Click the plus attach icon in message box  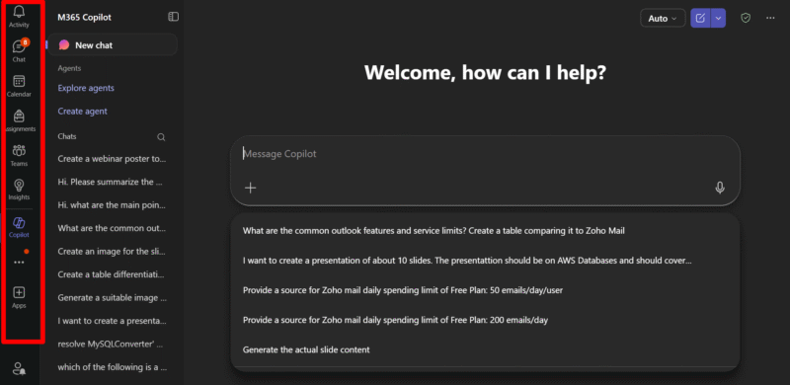(x=251, y=188)
